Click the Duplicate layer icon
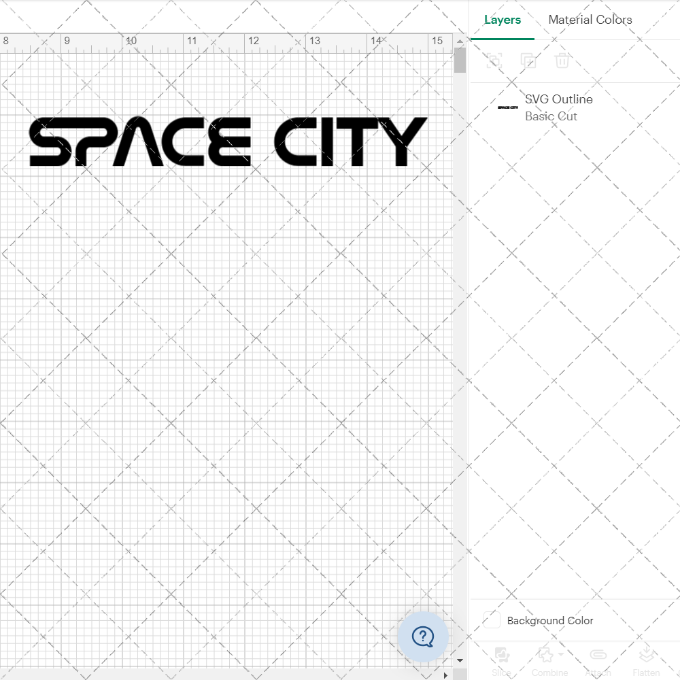 click(x=528, y=61)
